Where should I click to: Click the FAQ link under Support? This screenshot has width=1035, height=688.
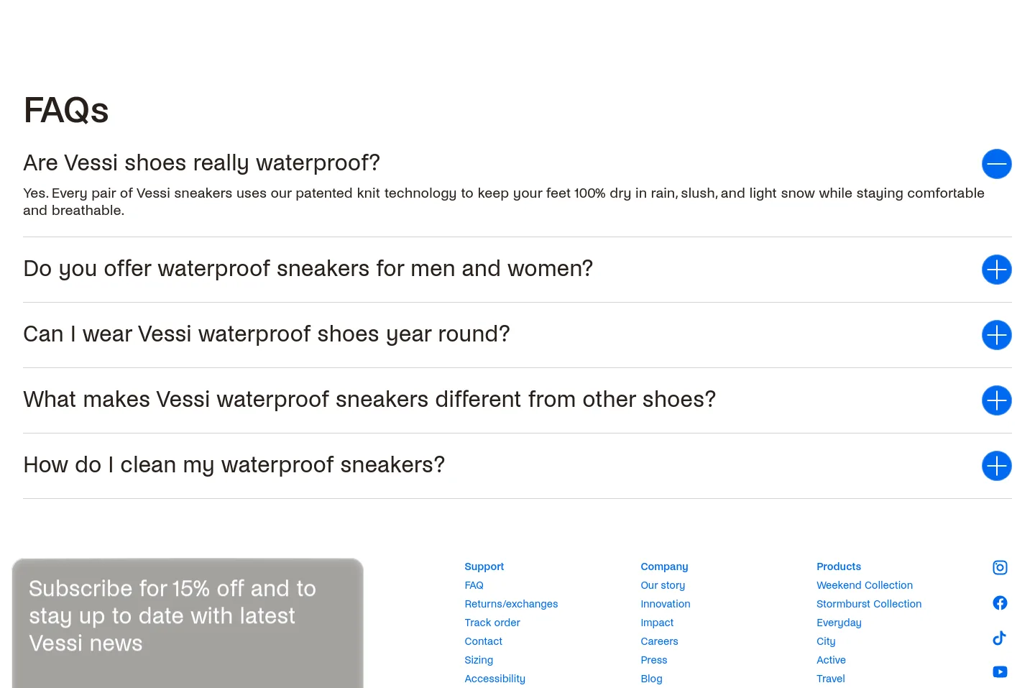[x=474, y=585]
